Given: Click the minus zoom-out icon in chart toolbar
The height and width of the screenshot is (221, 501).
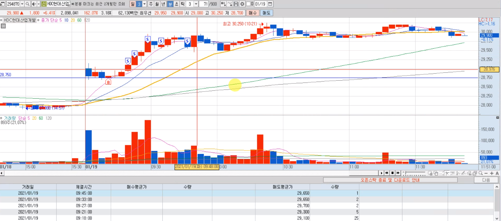Looking at the screenshot, I should coord(486,173).
